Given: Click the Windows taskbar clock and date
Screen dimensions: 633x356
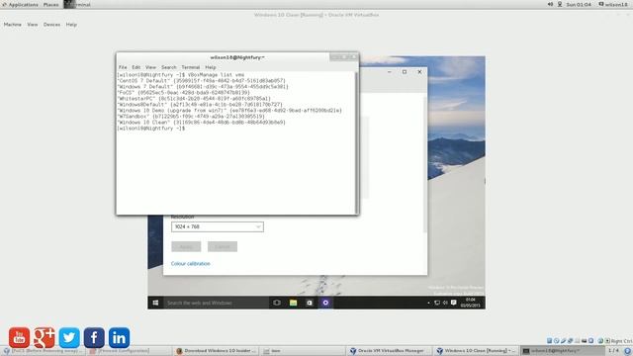Looking at the screenshot, I should click(471, 303).
